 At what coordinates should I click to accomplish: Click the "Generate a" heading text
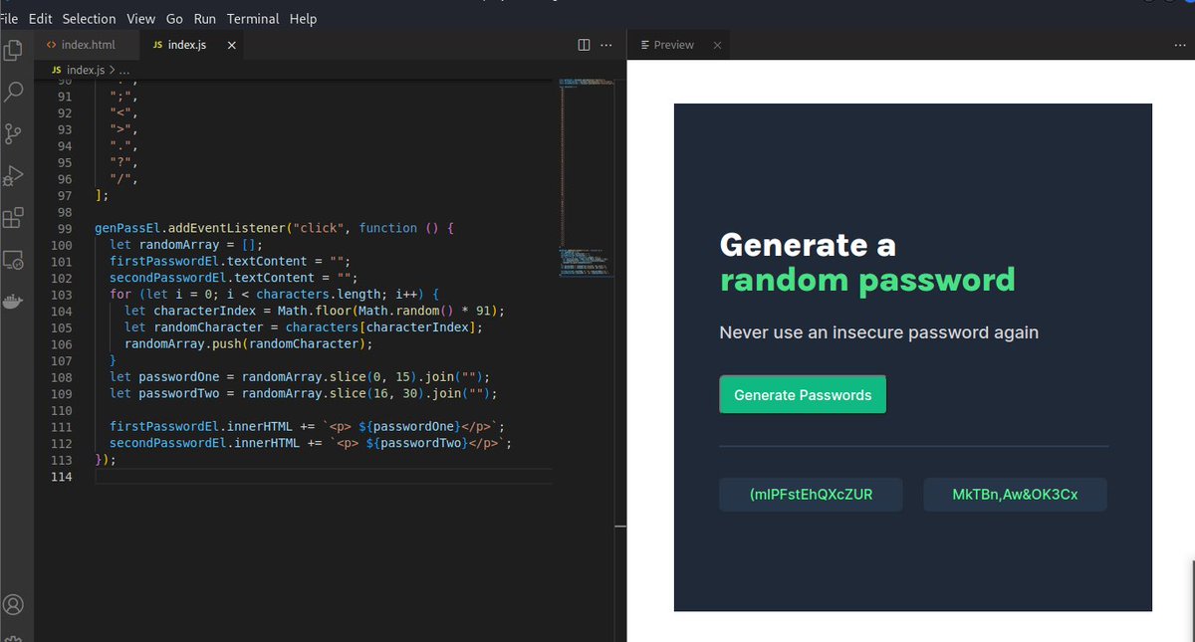point(808,245)
